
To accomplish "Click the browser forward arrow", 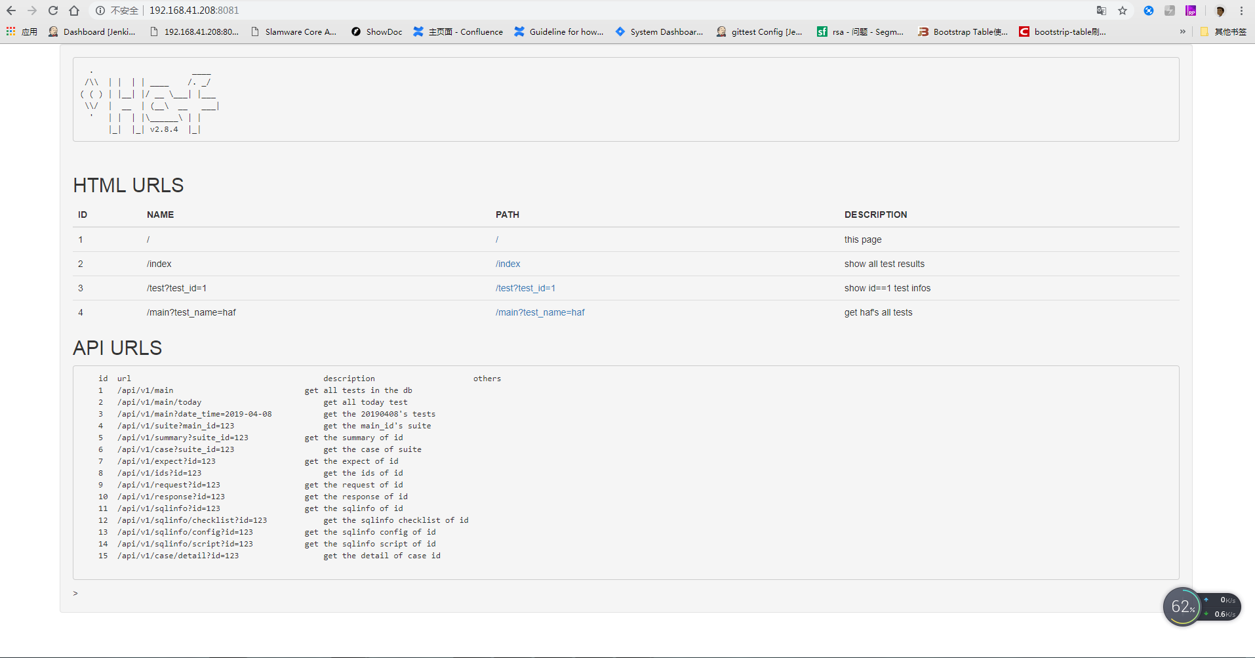I will pyautogui.click(x=32, y=10).
